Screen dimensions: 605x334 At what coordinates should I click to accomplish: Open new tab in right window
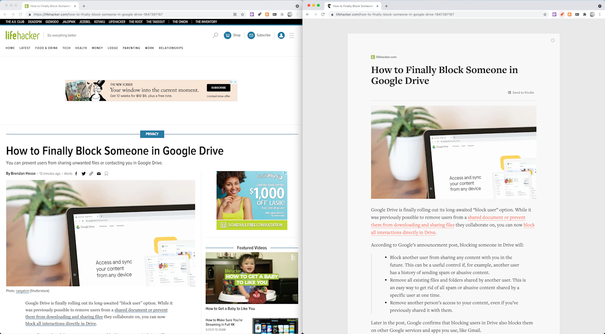(386, 6)
